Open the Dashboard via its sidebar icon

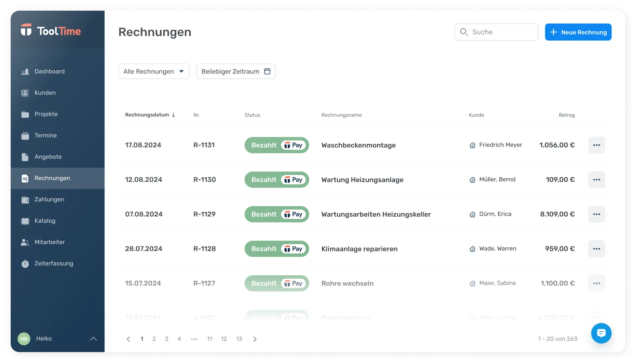click(25, 71)
